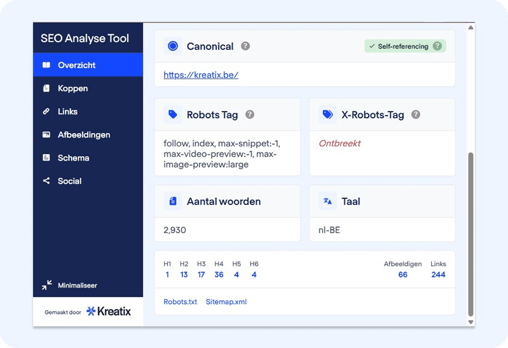Screen dimensions: 508x348
Task: Select the Social sidebar item
Action: [69, 181]
